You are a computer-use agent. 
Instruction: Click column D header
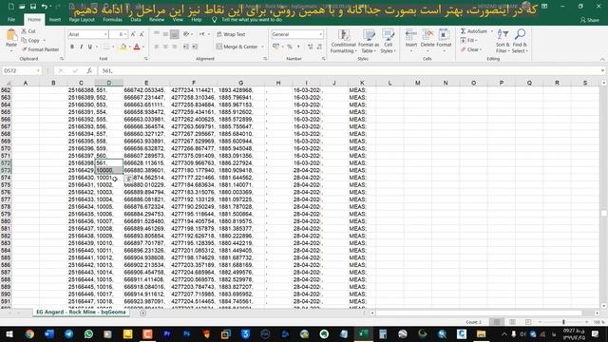[109, 83]
